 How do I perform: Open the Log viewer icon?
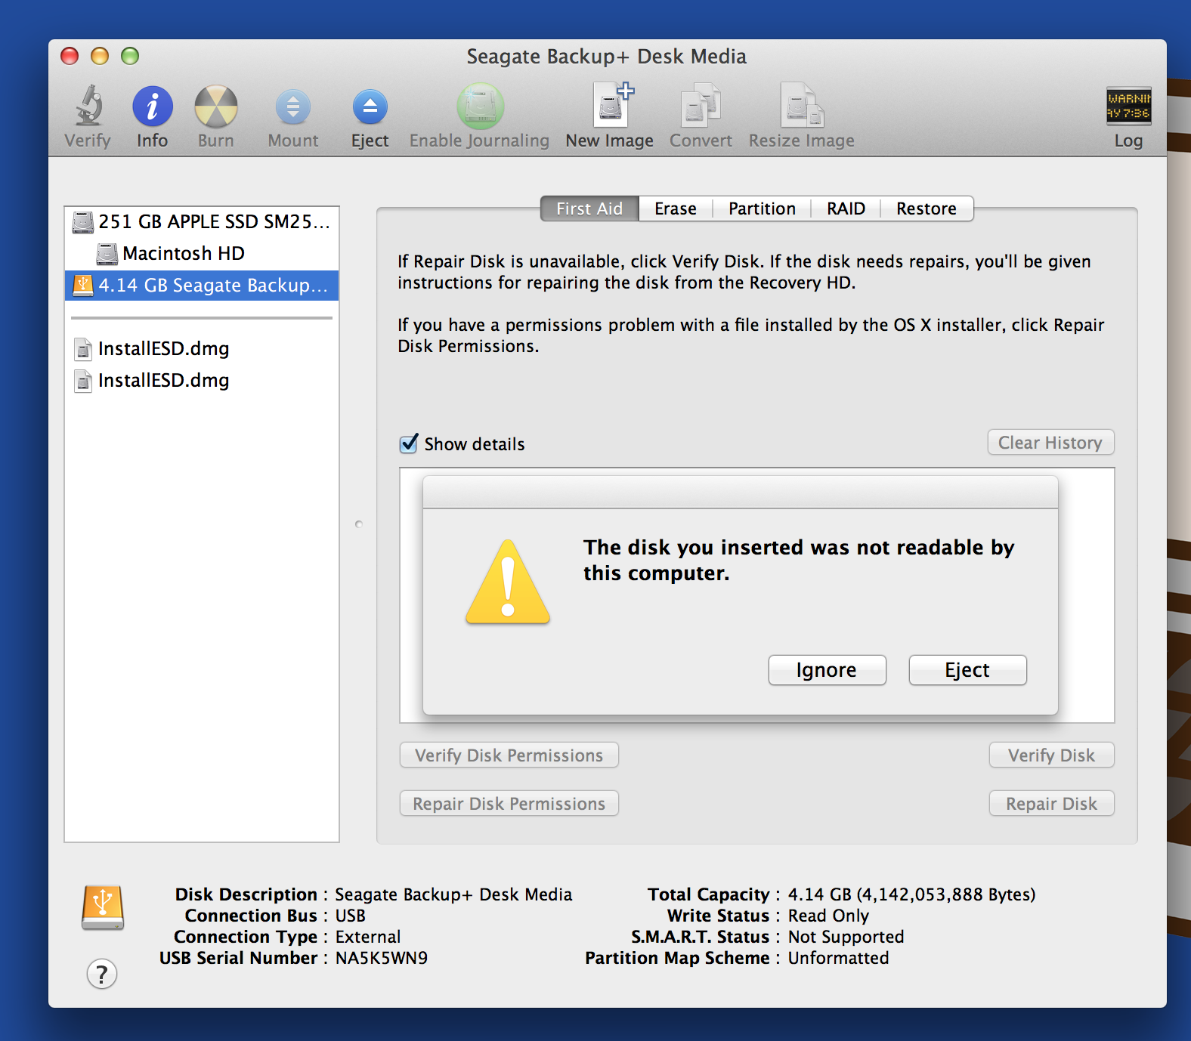1129,106
